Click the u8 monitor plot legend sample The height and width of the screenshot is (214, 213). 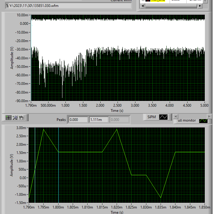[203, 121]
